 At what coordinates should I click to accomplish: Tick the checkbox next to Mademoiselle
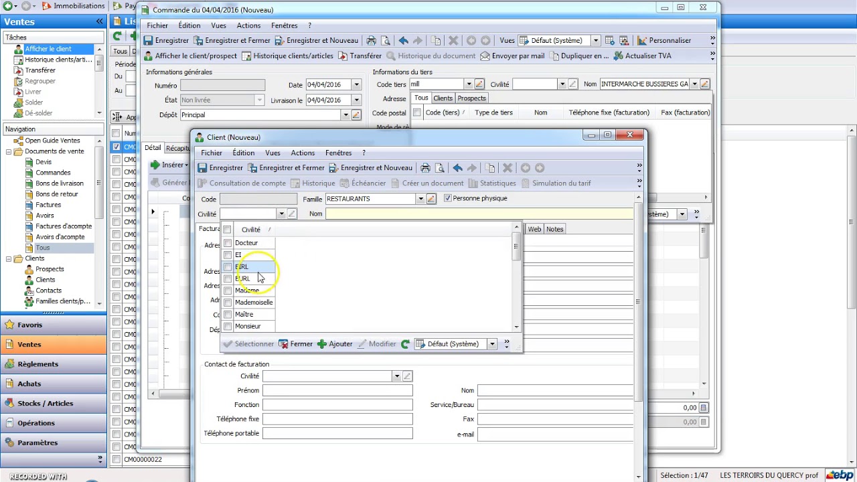(x=228, y=303)
